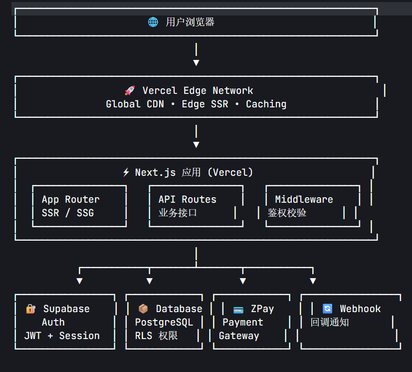The width and height of the screenshot is (412, 372).
Task: Click the PostgreSQL text in Database box
Action: (164, 322)
